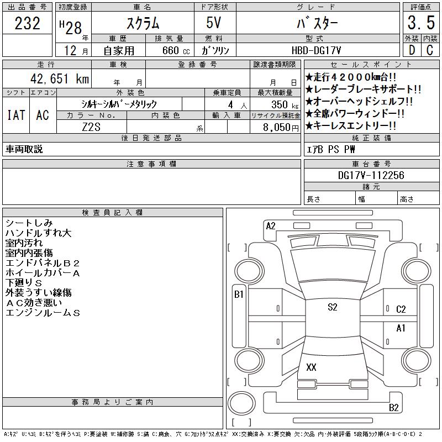Click inspector note ハンドルすれ大

pyautogui.click(x=38, y=233)
